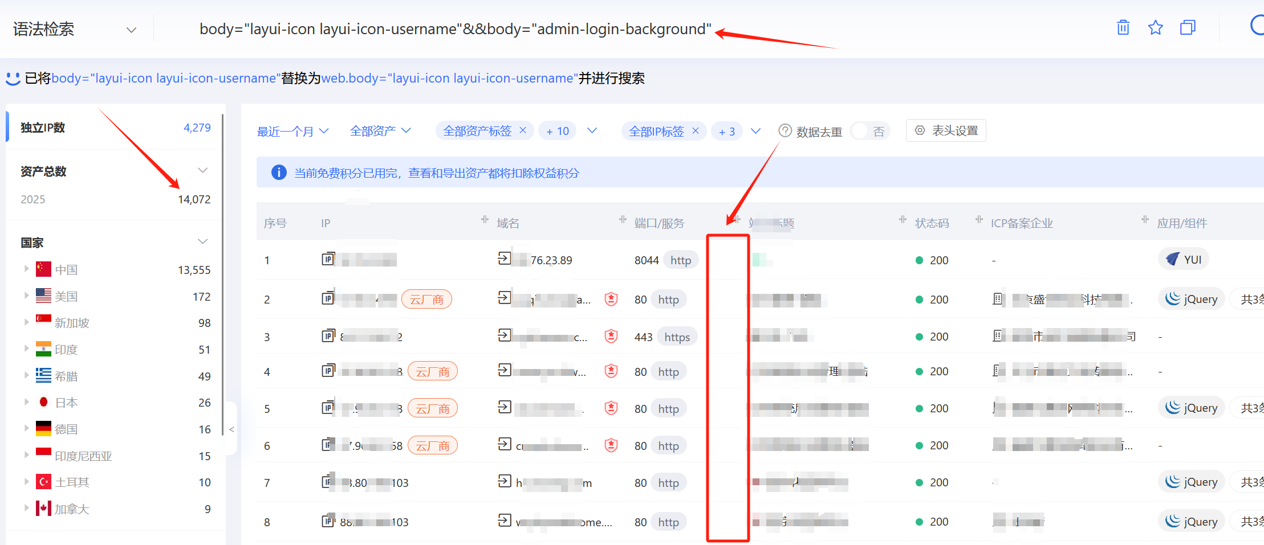Open the 表头设置 column settings
The image size is (1264, 545).
coord(945,130)
